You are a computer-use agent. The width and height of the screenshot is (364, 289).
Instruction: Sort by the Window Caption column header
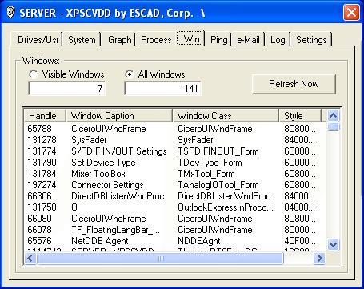tap(119, 116)
